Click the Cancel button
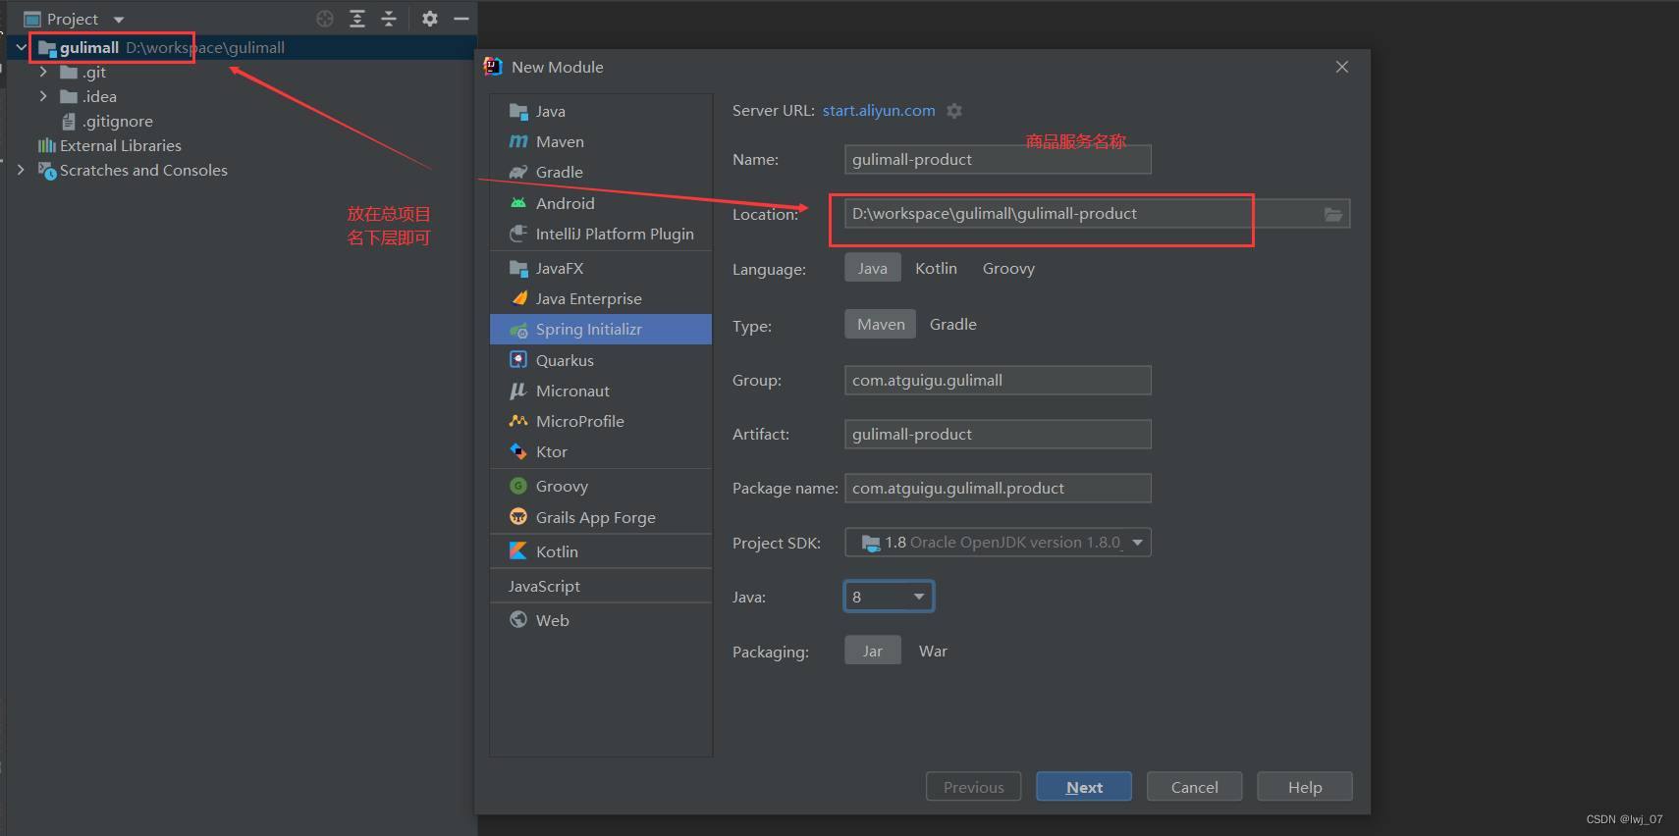 click(1194, 787)
